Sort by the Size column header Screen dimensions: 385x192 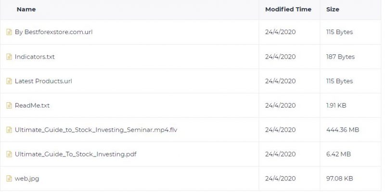click(333, 9)
